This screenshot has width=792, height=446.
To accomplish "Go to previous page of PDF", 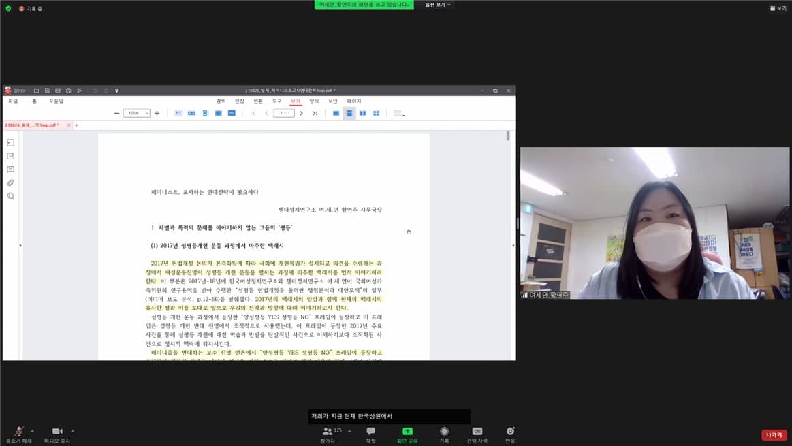I will point(266,113).
